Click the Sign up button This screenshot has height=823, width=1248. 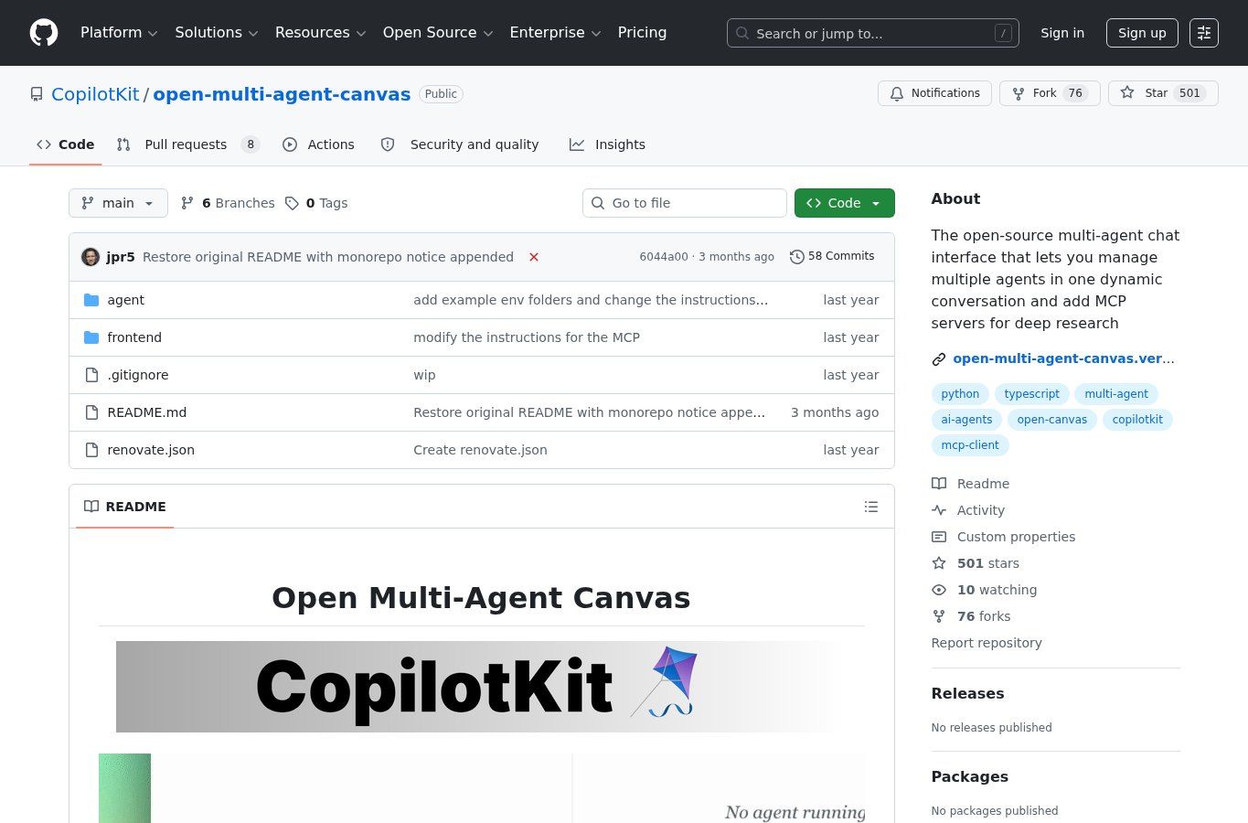click(x=1142, y=33)
